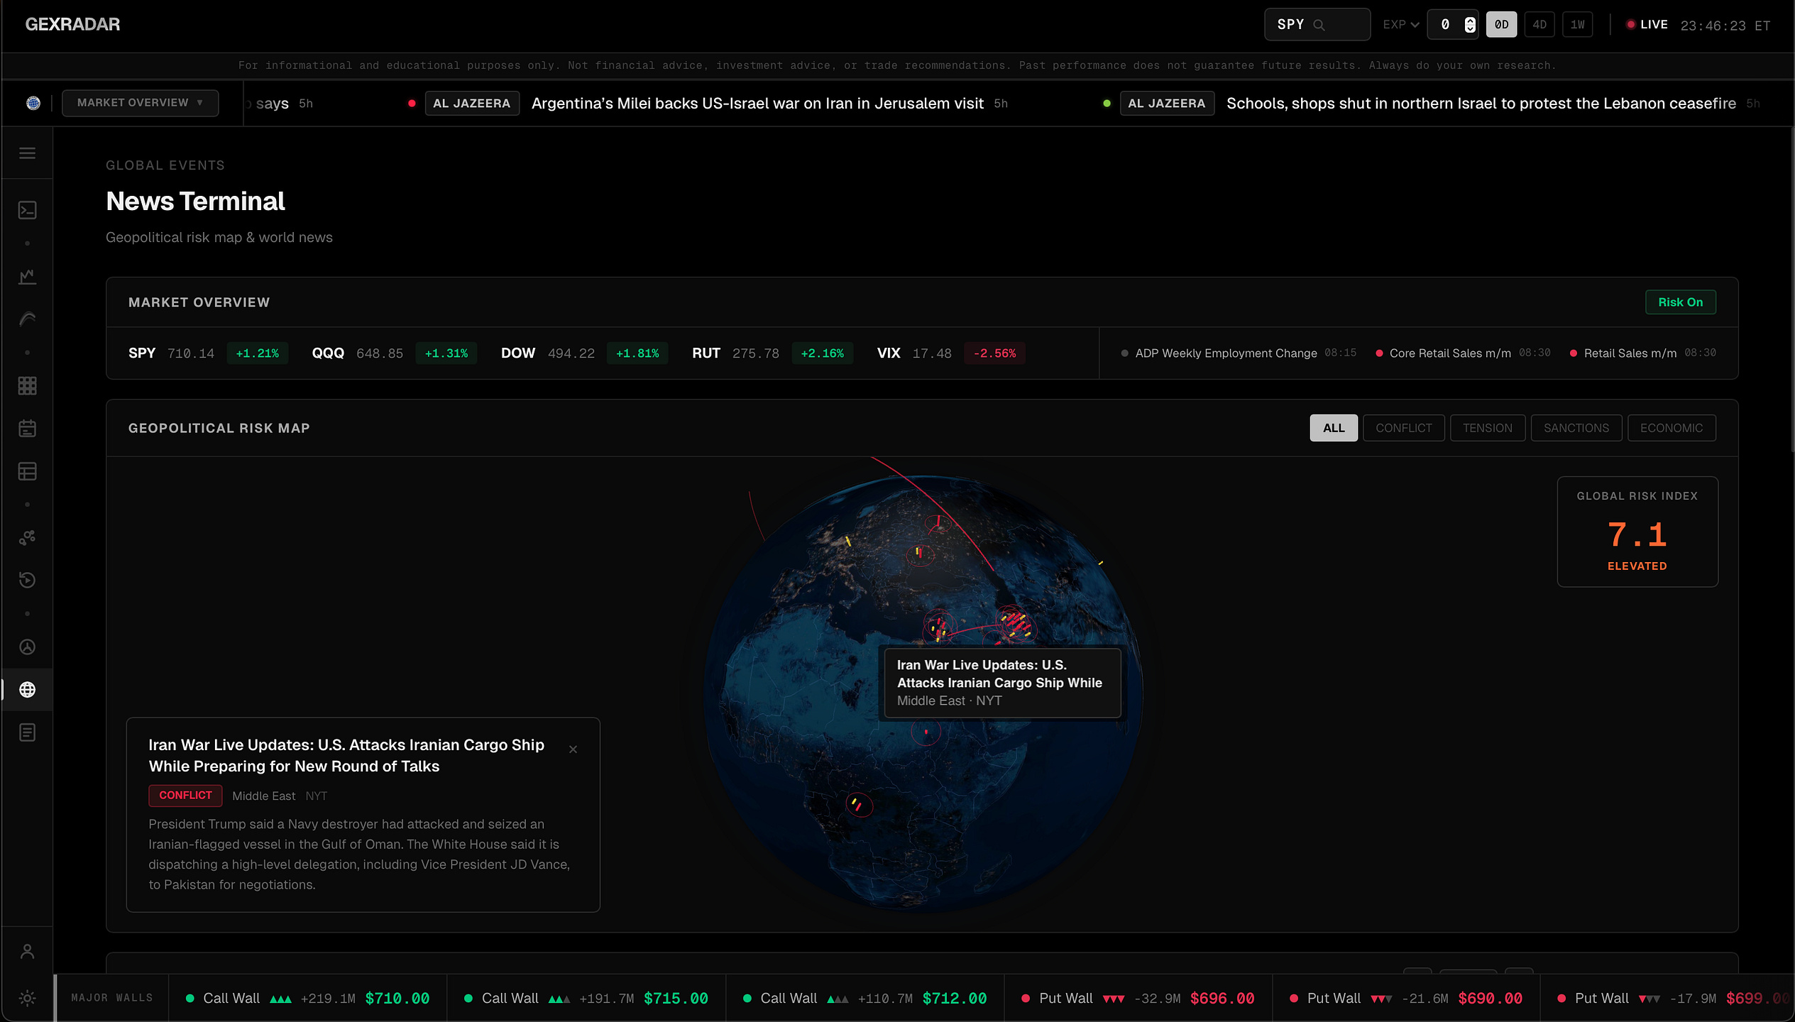Click the CONFLICT tag in the news card
1795x1022 pixels.
[x=185, y=796]
